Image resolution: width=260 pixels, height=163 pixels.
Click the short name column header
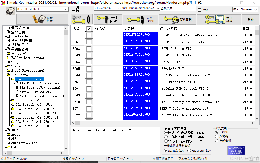[x=108, y=28]
